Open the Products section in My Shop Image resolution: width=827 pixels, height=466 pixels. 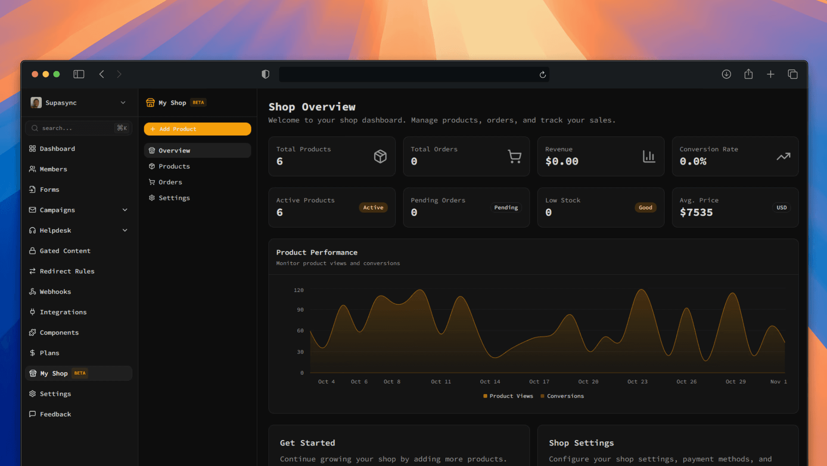click(174, 166)
